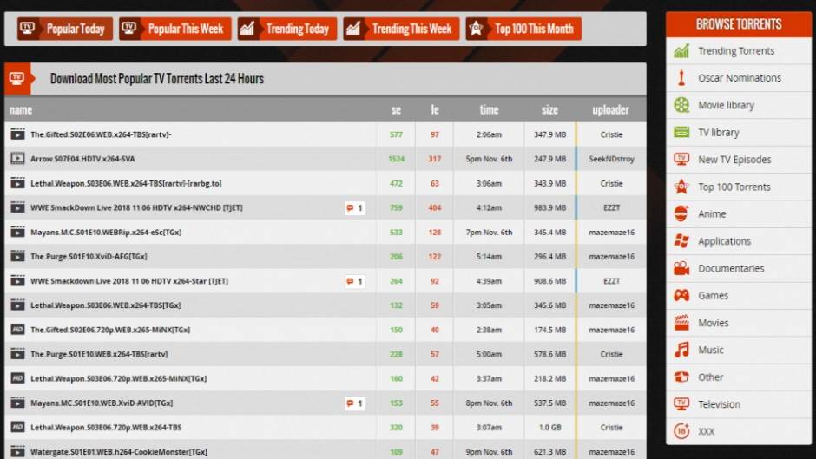Sort torrents by the se column header

[x=396, y=110]
